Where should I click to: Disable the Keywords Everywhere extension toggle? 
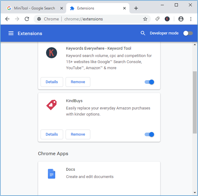click(x=149, y=82)
